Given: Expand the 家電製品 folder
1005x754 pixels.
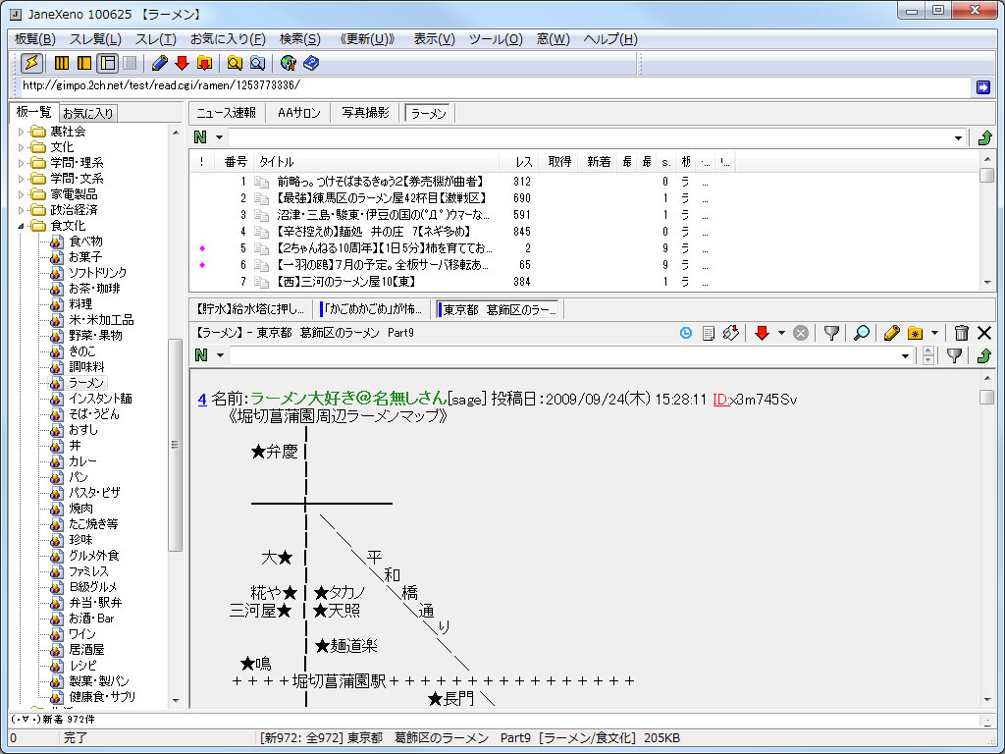Looking at the screenshot, I should 22,194.
